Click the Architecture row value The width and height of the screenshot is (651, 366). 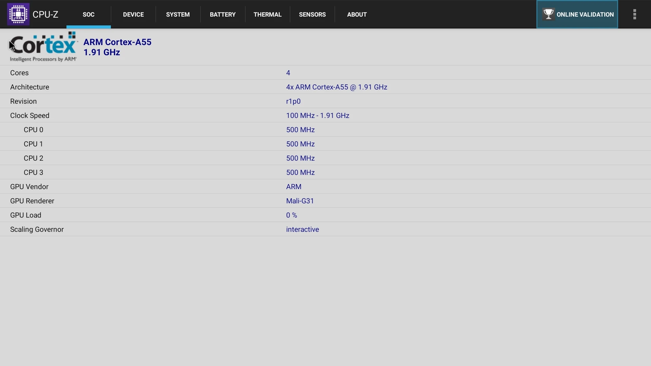click(x=336, y=87)
